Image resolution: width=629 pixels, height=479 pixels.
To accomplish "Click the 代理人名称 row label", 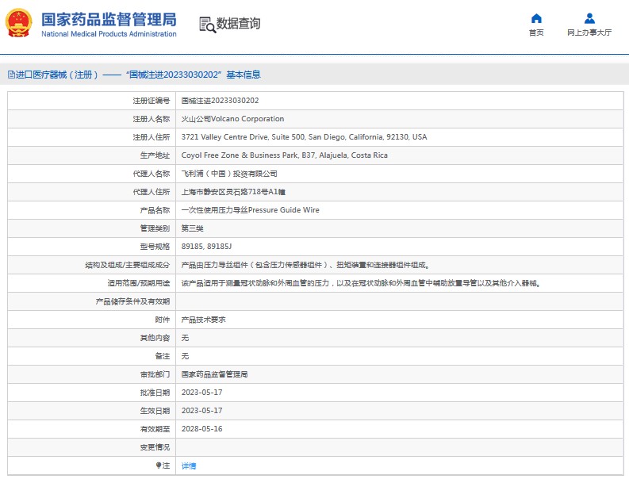I will (x=151, y=174).
